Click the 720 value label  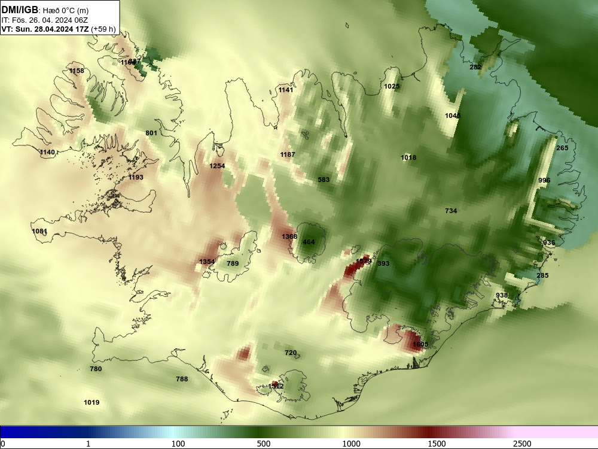click(x=291, y=353)
